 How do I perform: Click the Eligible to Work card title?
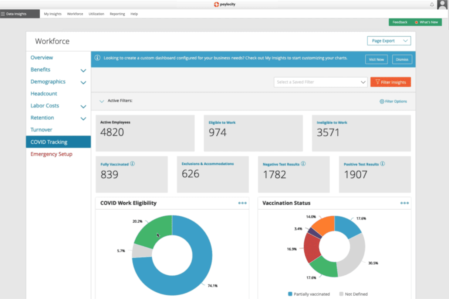pyautogui.click(x=222, y=123)
